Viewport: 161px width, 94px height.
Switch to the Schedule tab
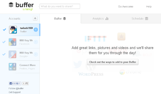140,19
